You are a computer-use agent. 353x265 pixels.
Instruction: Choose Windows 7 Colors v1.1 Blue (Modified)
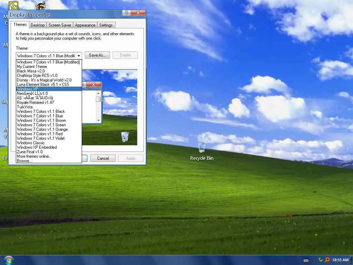[x=49, y=62]
